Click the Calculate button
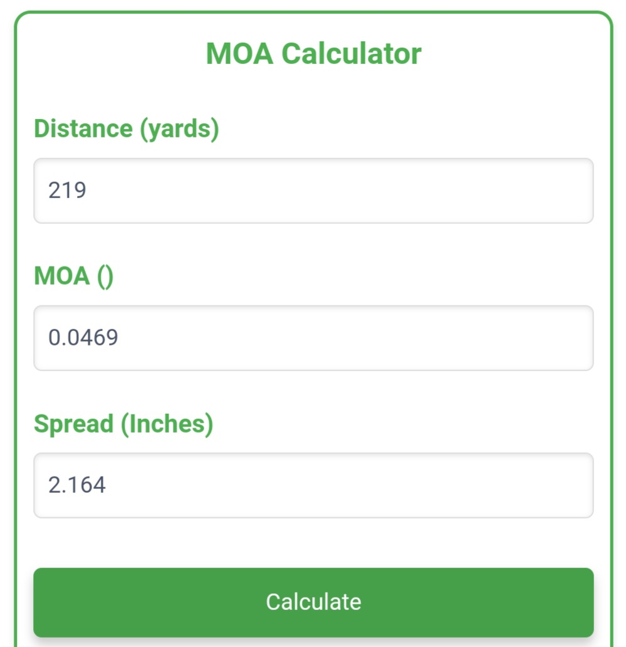Screen dimensions: 626x647 point(313,602)
